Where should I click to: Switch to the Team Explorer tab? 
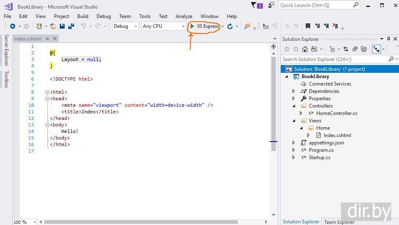339,222
